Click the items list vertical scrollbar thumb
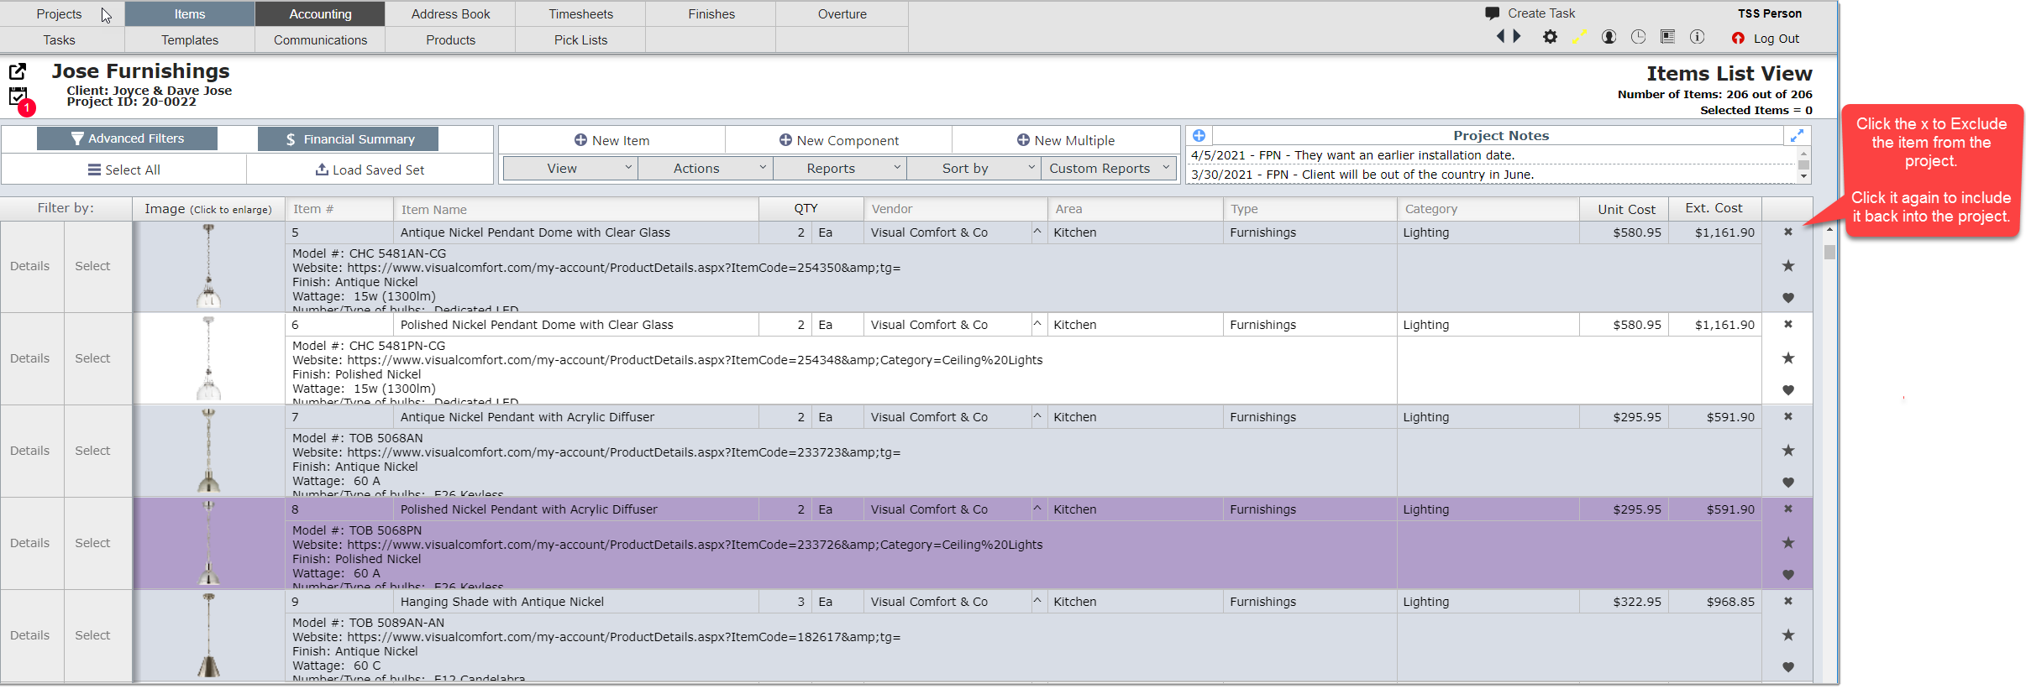 pyautogui.click(x=1829, y=252)
